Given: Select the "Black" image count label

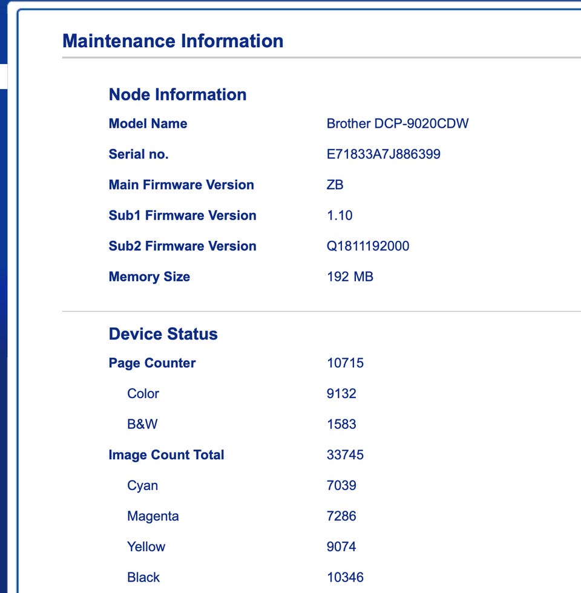Looking at the screenshot, I should (x=143, y=577).
